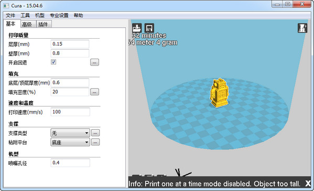Image resolution: width=314 pixels, height=191 pixels.
Task: Toggle the 开启回退 checkbox
Action: (x=53, y=62)
